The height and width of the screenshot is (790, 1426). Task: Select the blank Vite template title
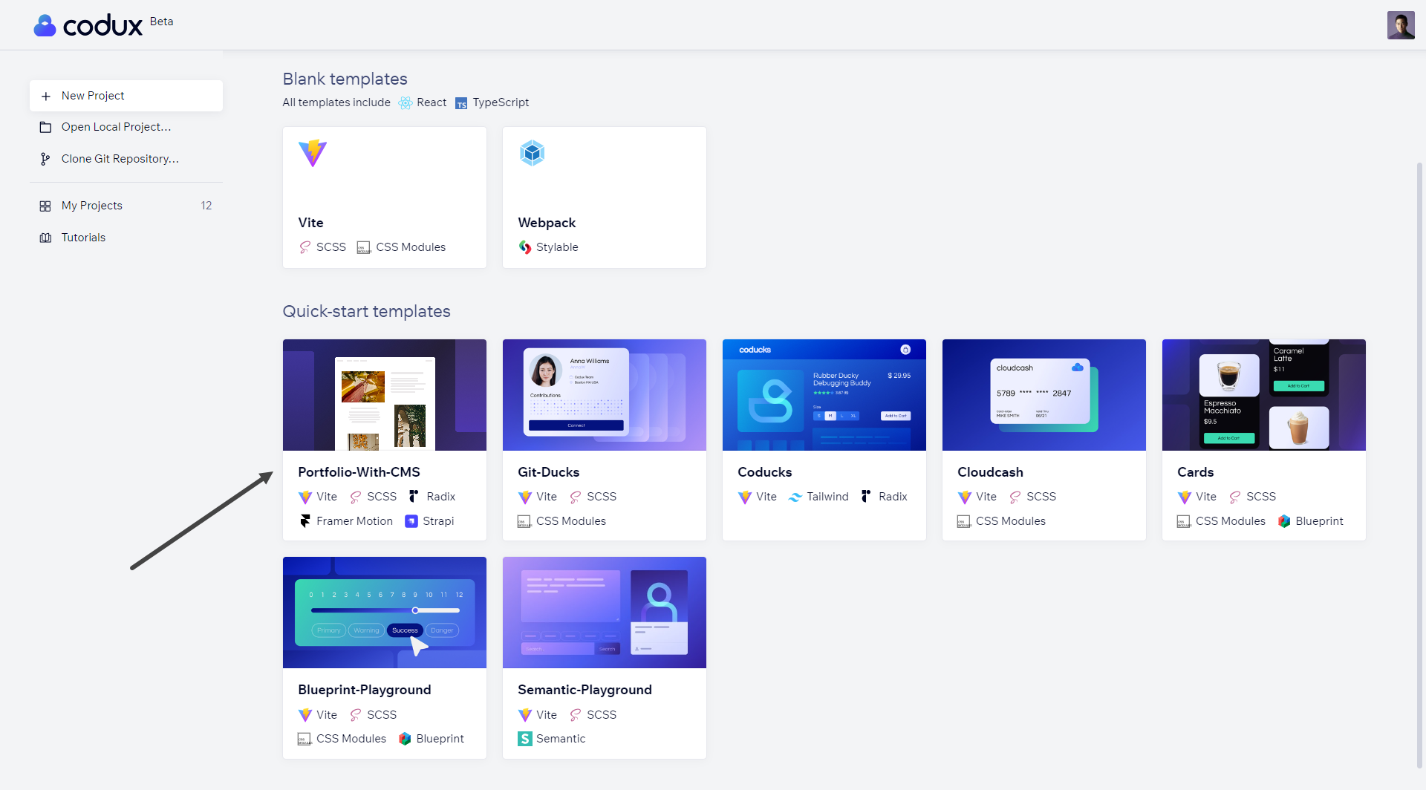(x=310, y=223)
